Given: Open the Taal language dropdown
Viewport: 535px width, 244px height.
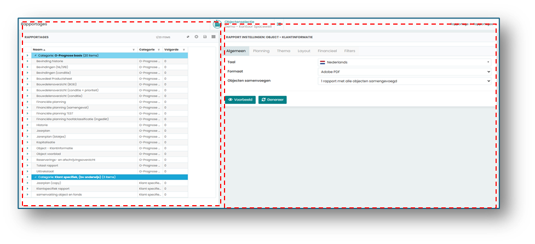Looking at the screenshot, I should click(404, 62).
